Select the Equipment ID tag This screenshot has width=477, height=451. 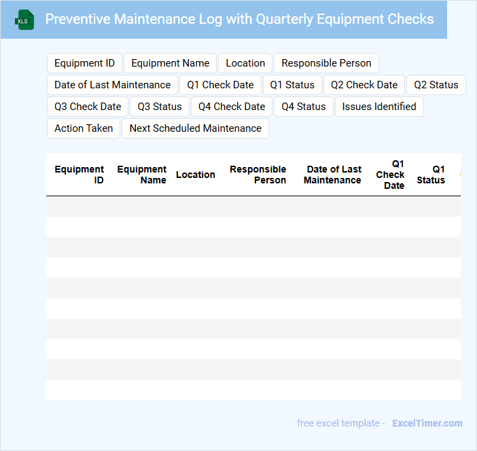coord(84,63)
